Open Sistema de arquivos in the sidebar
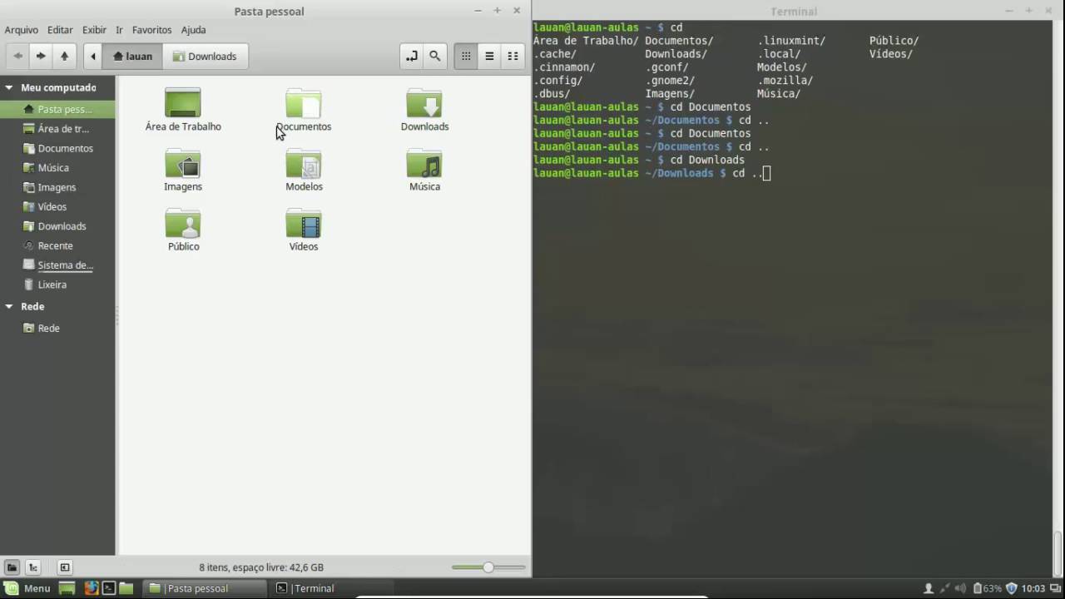 click(65, 265)
